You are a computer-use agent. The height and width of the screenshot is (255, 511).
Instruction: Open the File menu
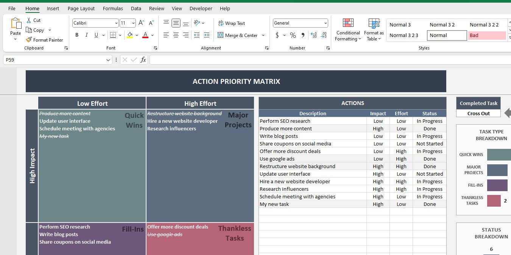[12, 8]
